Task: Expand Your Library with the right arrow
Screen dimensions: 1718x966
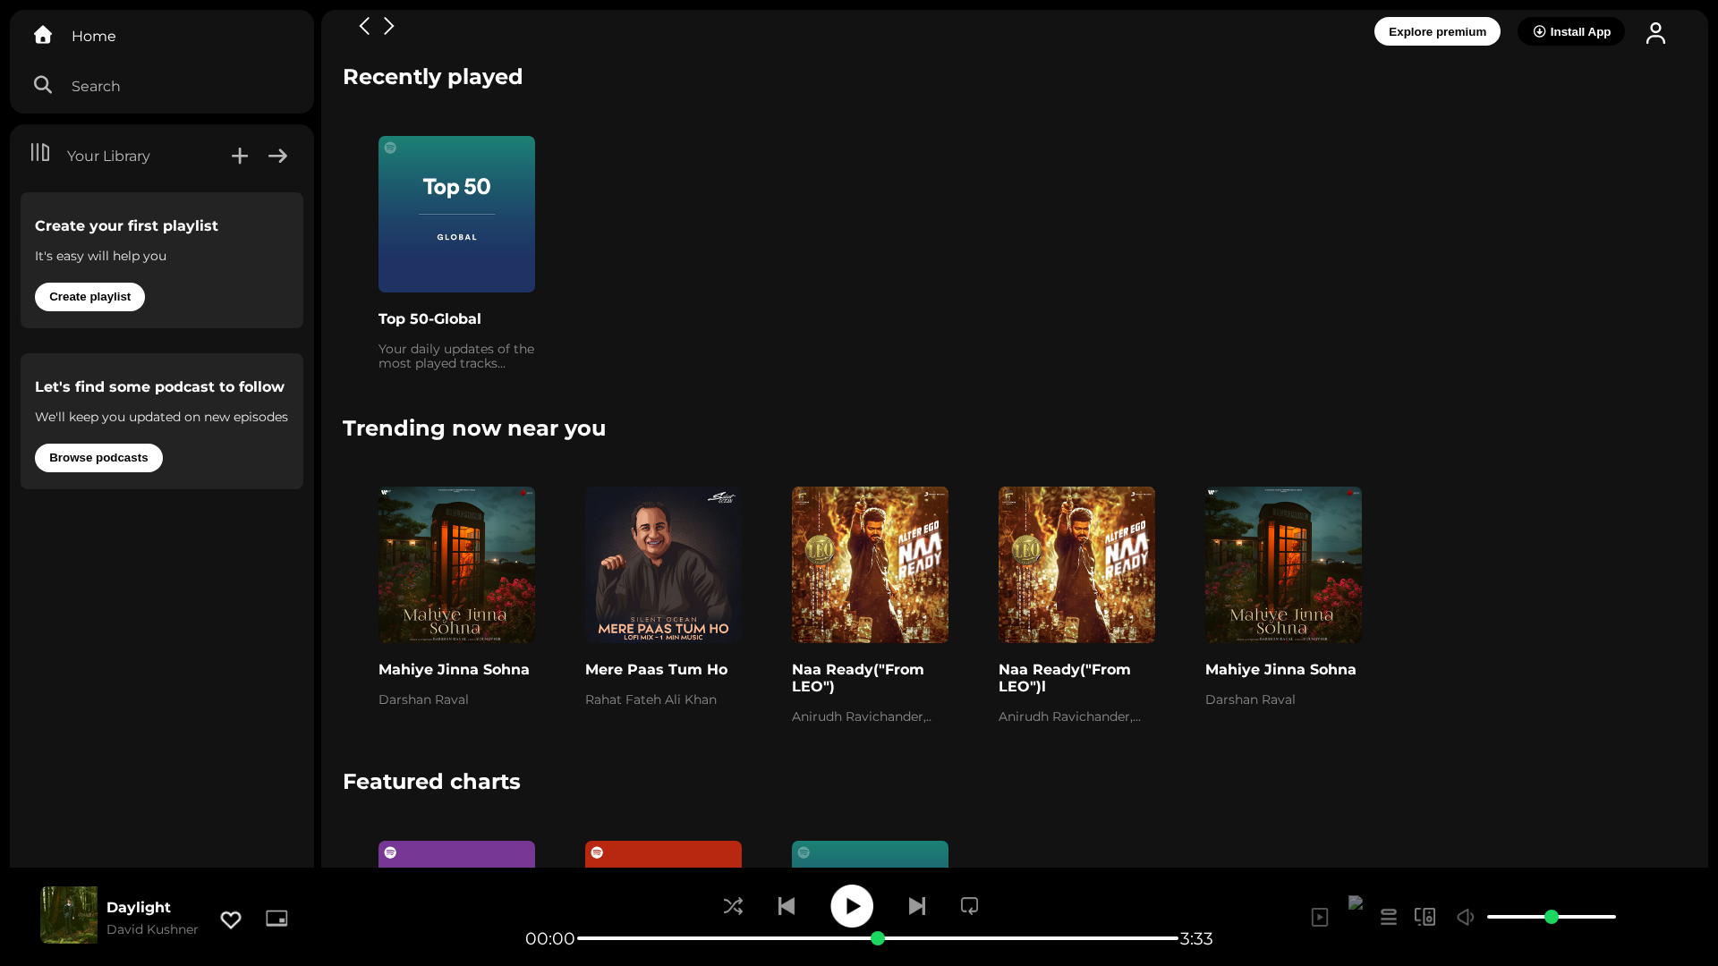Action: (x=278, y=157)
